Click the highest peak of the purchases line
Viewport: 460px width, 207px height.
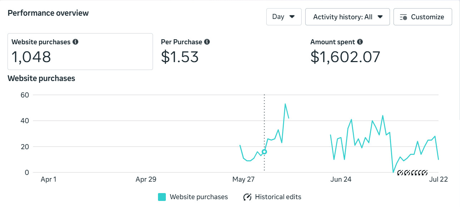pos(285,104)
